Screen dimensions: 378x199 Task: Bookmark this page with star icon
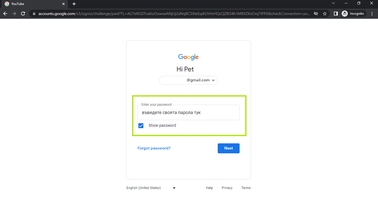tap(325, 14)
